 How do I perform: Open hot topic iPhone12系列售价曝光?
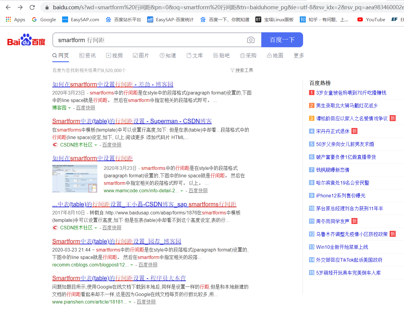(x=341, y=196)
